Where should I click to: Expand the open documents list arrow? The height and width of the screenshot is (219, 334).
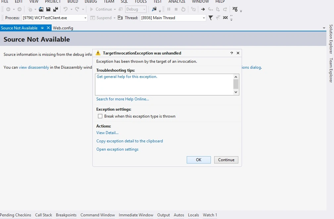324,28
